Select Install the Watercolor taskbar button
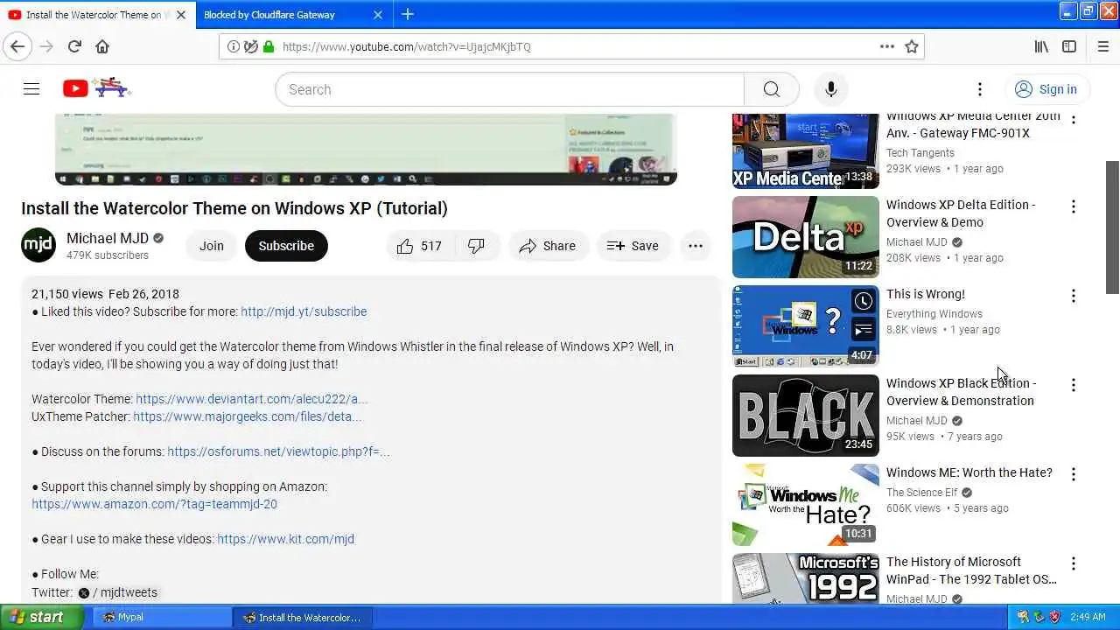Viewport: 1120px width, 630px height. (x=303, y=617)
